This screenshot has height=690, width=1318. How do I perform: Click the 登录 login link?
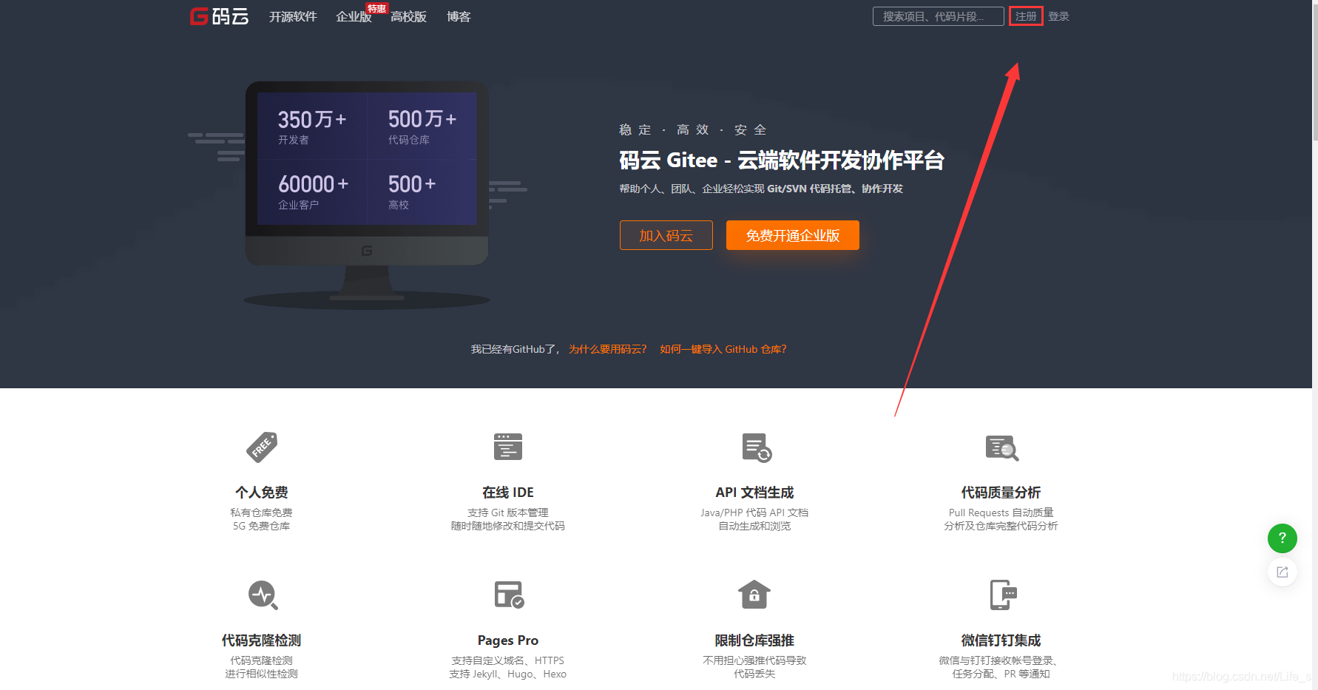1058,16
